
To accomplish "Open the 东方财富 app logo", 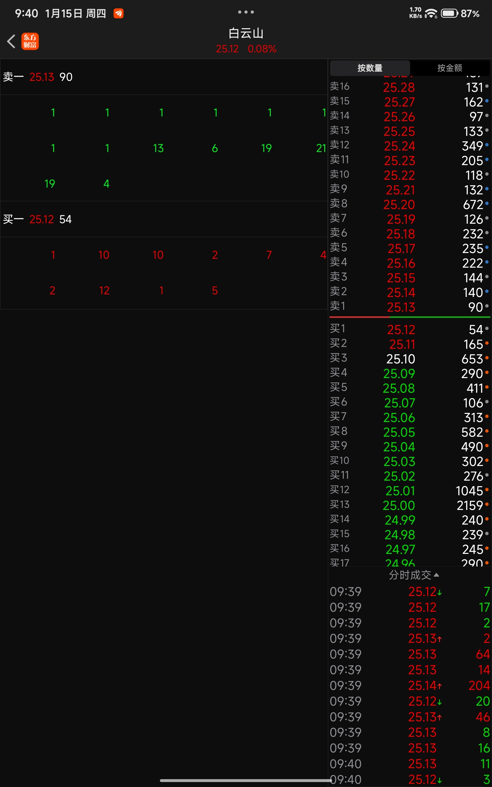I will click(30, 41).
